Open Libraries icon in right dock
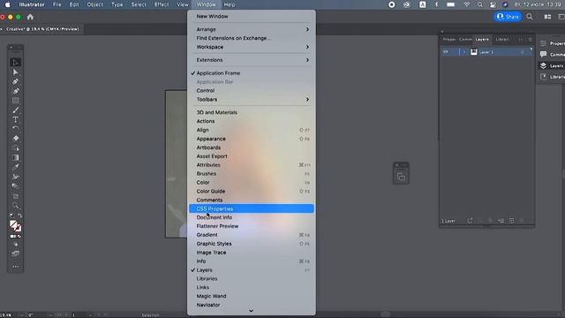Screen dimensions: 565x318 pos(543,77)
